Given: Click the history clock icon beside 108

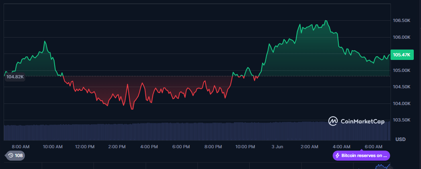Looking at the screenshot, I should (10, 155).
